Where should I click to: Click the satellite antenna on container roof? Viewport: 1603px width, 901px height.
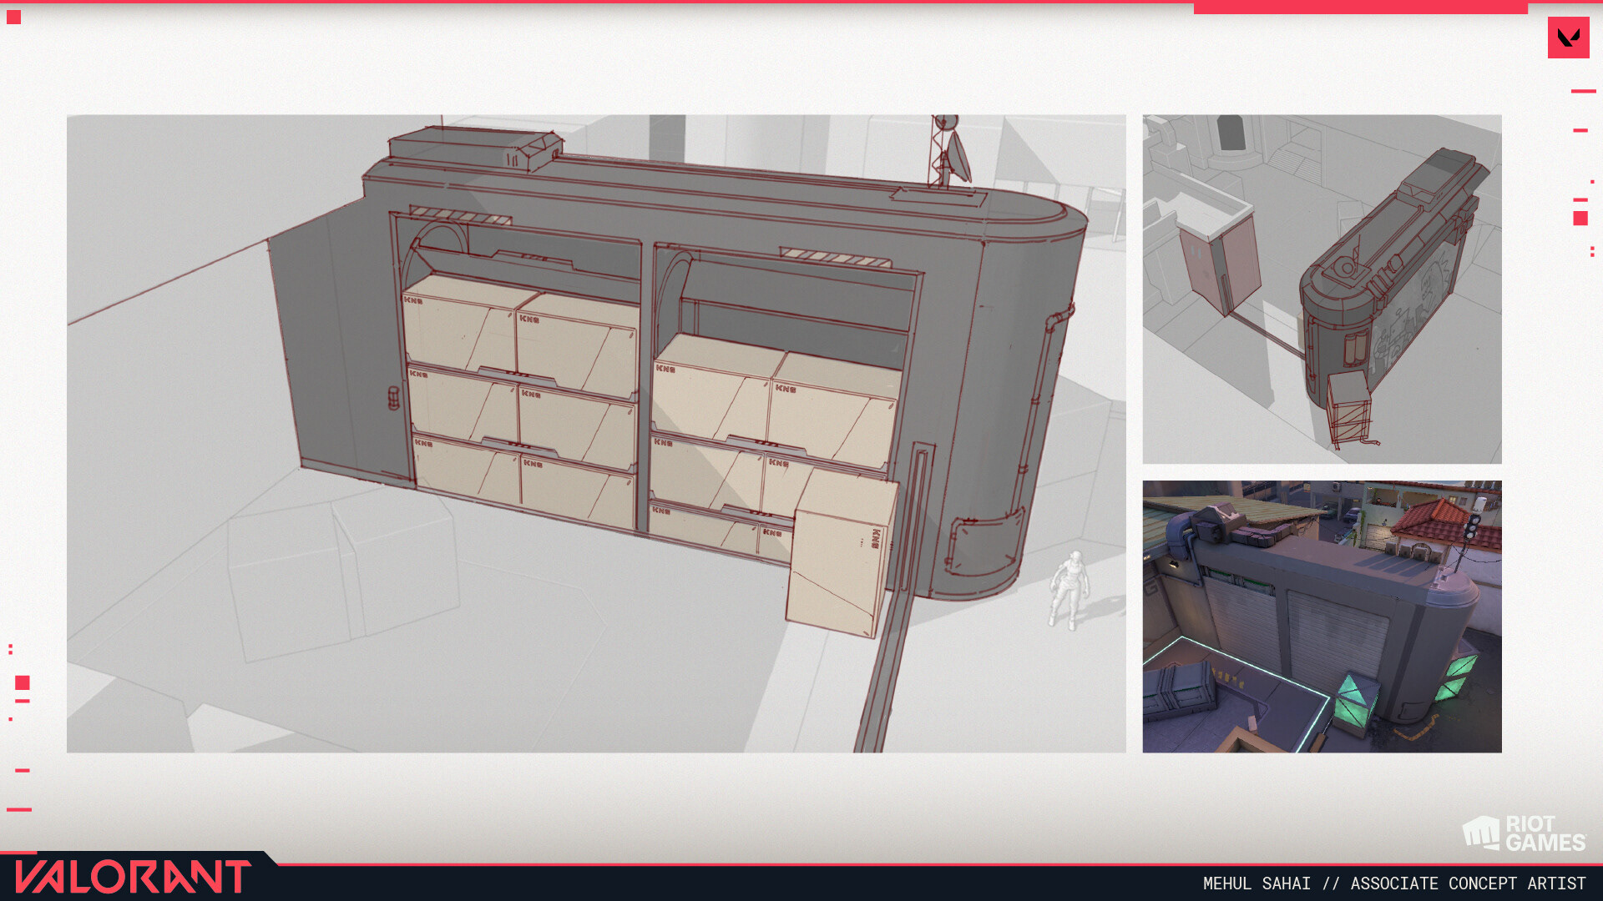coord(950,151)
